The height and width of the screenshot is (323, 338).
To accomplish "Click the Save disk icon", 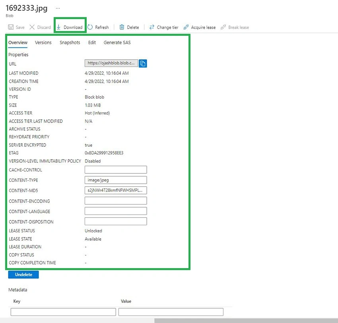I will pyautogui.click(x=11, y=27).
